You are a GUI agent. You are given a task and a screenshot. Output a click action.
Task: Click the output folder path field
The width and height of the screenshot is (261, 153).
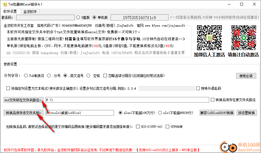80,113
